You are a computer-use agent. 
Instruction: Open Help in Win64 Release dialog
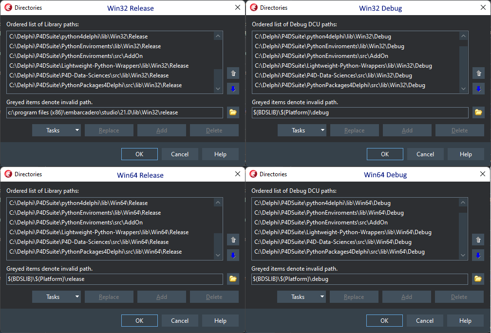pyautogui.click(x=220, y=320)
